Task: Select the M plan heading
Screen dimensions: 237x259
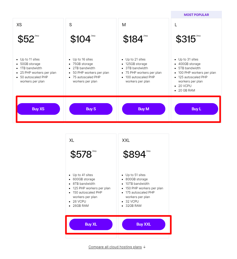Action: tap(124, 25)
